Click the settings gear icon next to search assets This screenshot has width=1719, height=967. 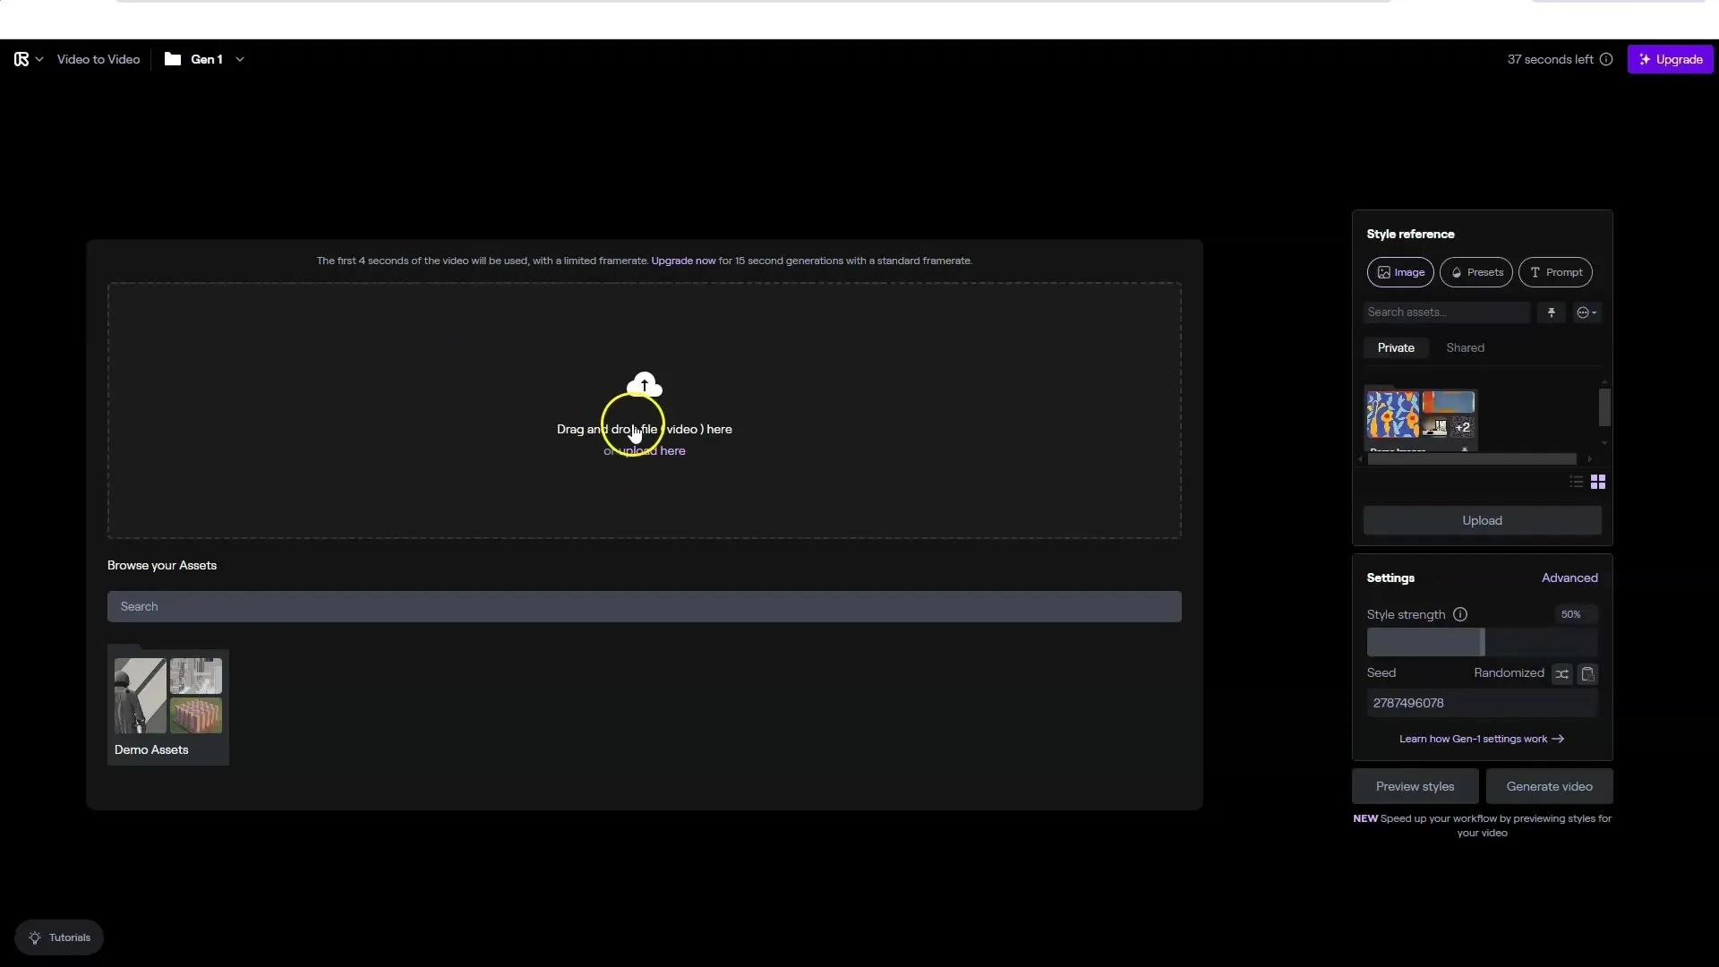1588,312
